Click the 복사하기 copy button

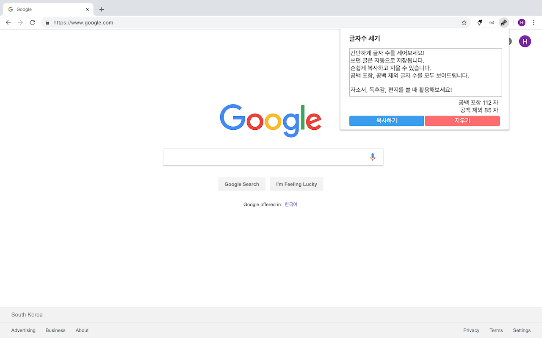(386, 121)
